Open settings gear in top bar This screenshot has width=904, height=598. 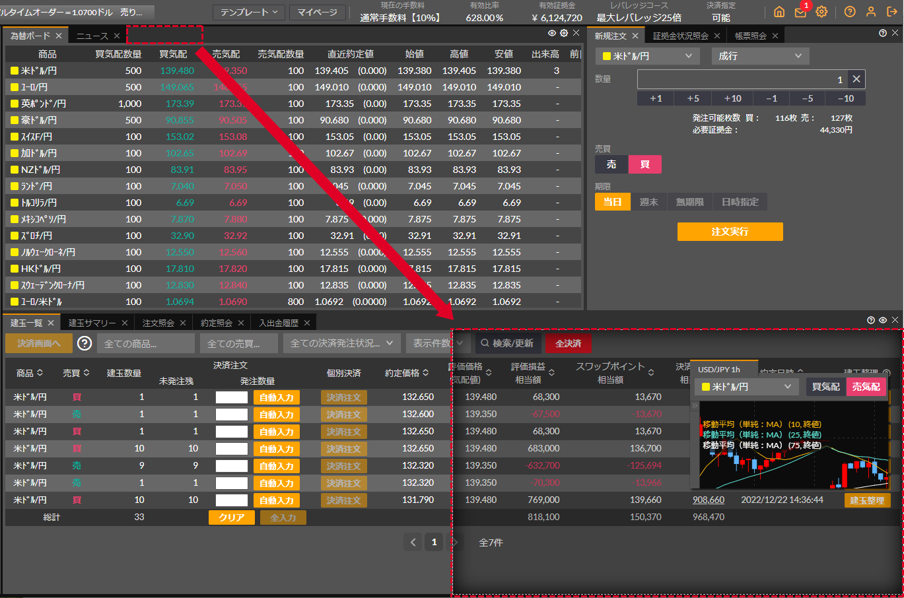pyautogui.click(x=821, y=12)
